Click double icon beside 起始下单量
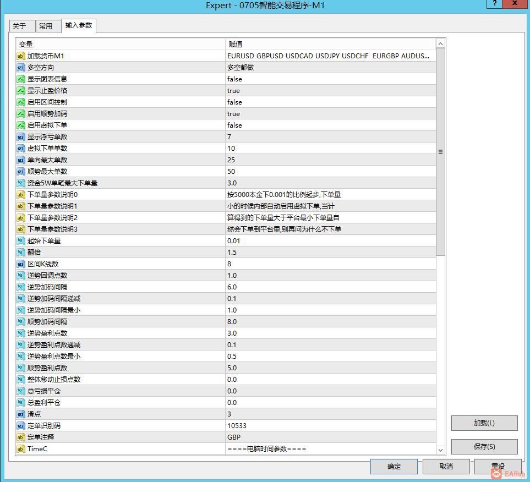The image size is (530, 482). click(20, 241)
